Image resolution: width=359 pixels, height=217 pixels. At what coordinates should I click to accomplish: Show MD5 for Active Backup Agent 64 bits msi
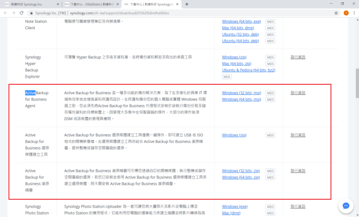point(270,99)
